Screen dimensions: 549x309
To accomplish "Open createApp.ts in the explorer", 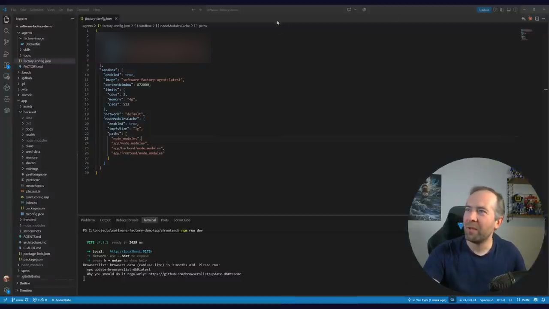I will pos(34,186).
